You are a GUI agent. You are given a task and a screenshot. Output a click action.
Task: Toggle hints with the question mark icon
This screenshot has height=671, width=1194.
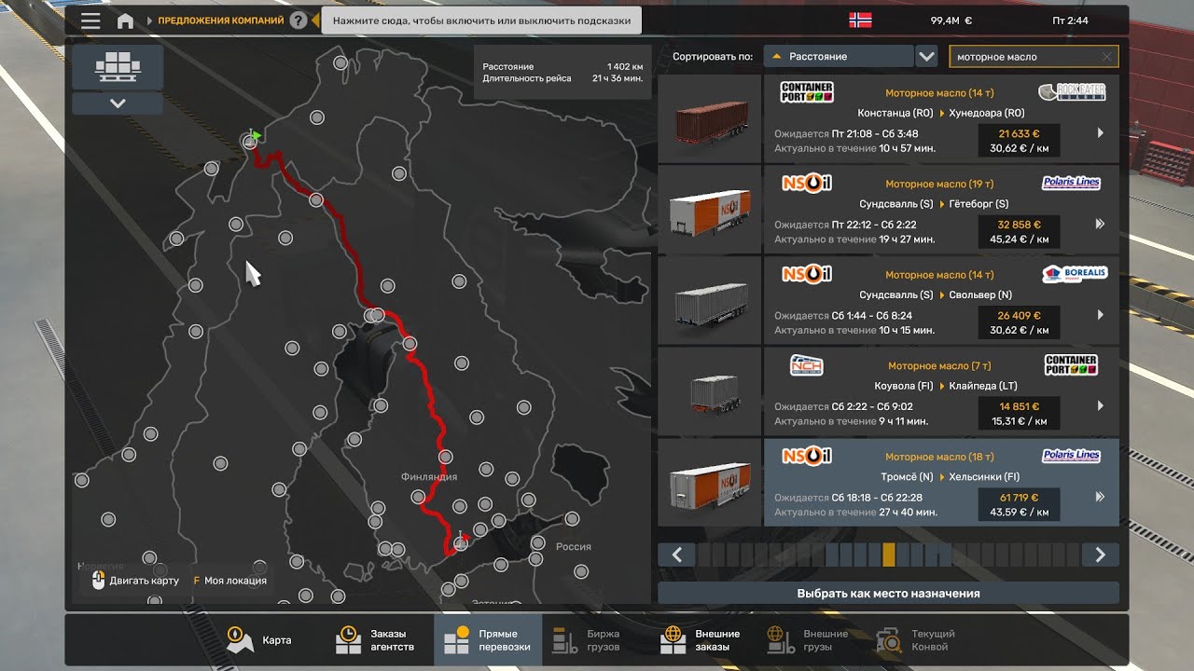coord(298,21)
